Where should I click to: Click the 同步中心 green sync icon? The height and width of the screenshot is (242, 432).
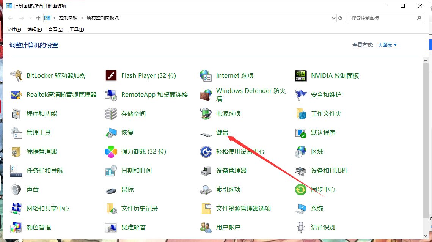(301, 190)
